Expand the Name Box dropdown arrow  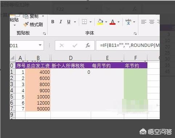click(40, 45)
